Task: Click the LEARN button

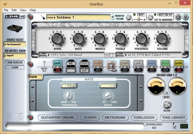Action: tap(15, 67)
